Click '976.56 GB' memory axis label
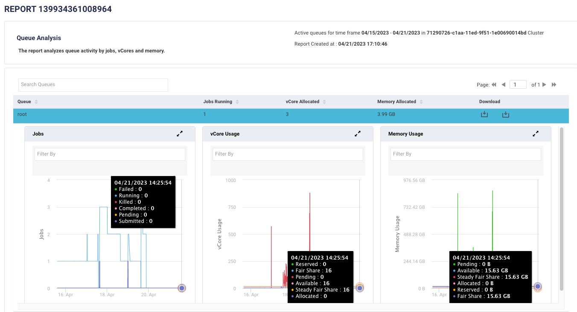Screen dimensions: 577x312 coord(413,181)
